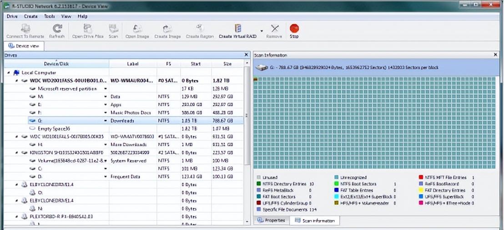Click the Create Region toolbar icon

pos(199,28)
